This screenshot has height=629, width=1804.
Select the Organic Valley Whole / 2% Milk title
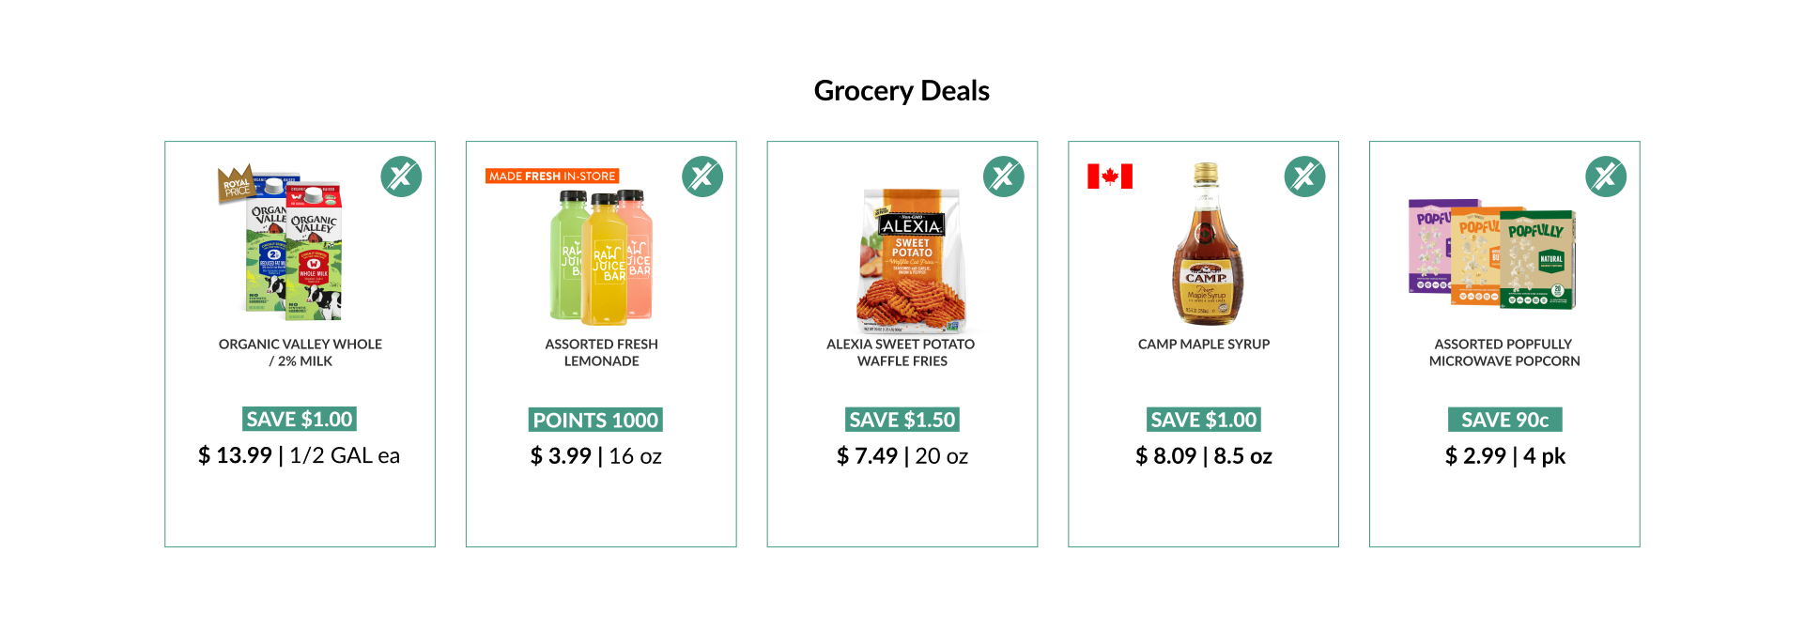tap(301, 353)
